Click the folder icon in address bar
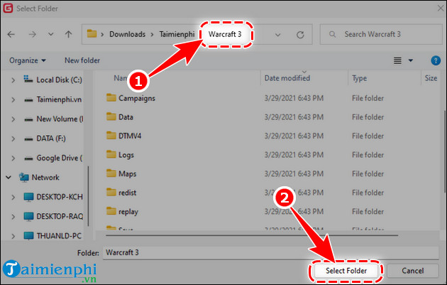Image resolution: width=447 pixels, height=285 pixels. pyautogui.click(x=92, y=33)
